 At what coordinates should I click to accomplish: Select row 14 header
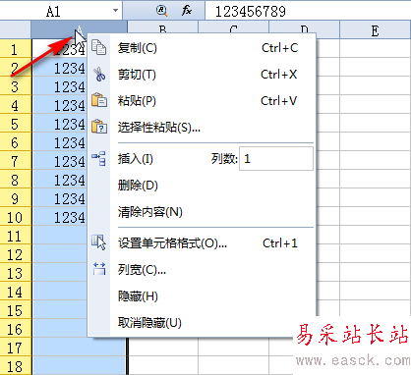coord(16,292)
